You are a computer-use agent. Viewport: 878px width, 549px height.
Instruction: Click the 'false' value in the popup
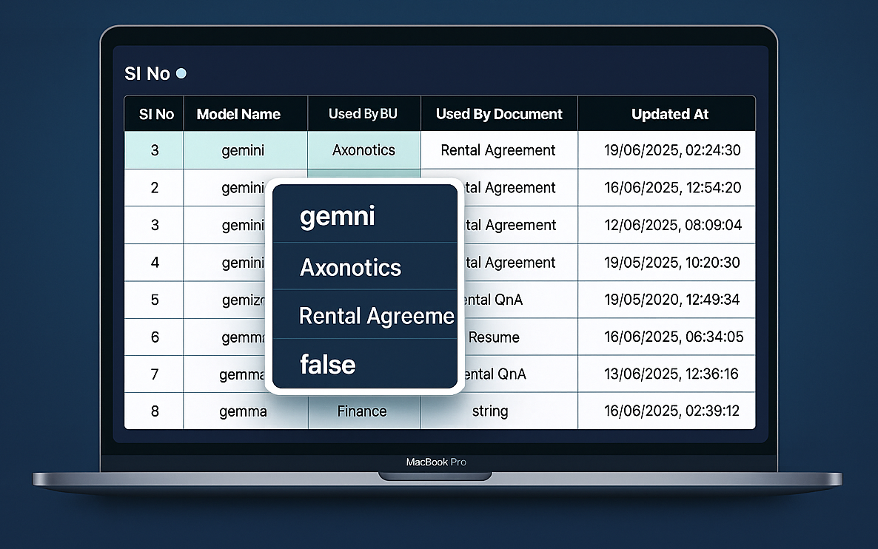[x=328, y=364]
